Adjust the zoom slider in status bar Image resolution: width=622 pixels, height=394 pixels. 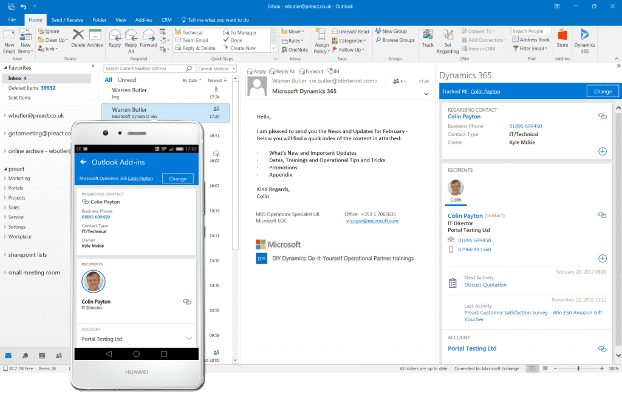578,369
